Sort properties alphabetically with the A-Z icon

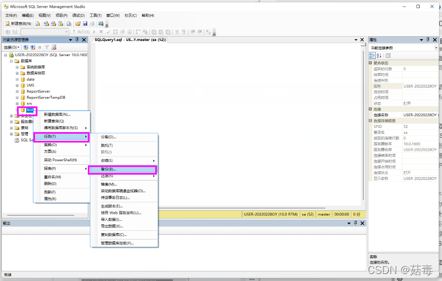point(379,55)
